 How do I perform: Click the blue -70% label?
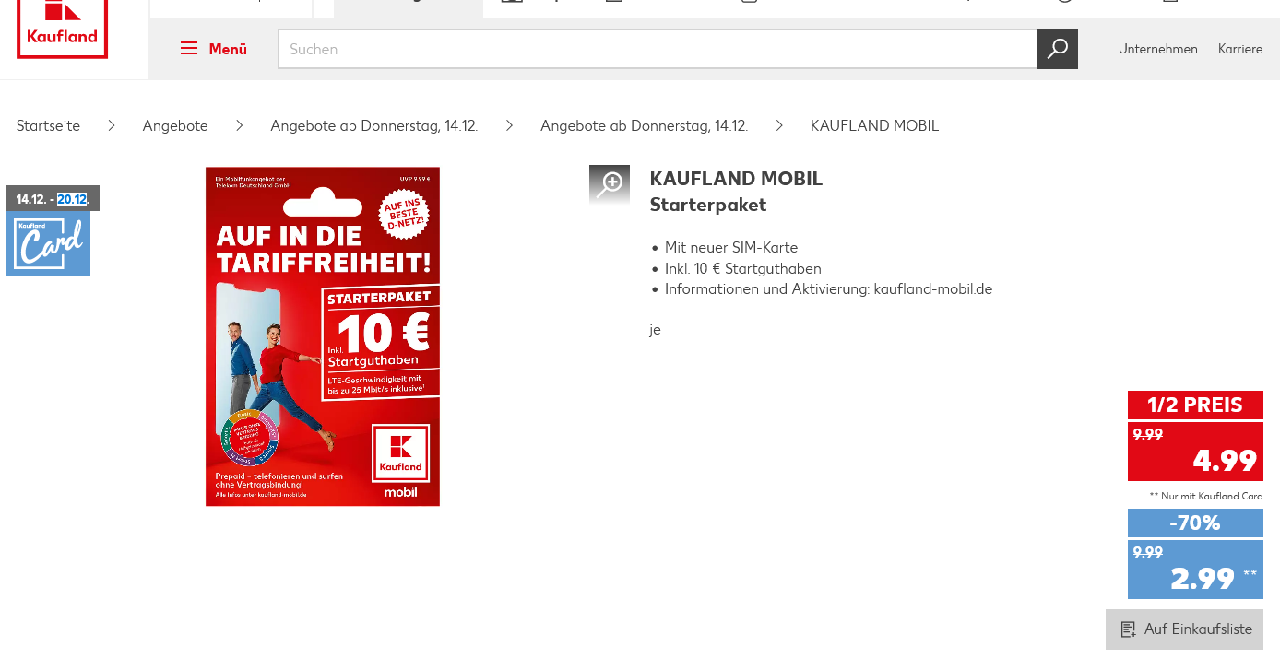1195,523
